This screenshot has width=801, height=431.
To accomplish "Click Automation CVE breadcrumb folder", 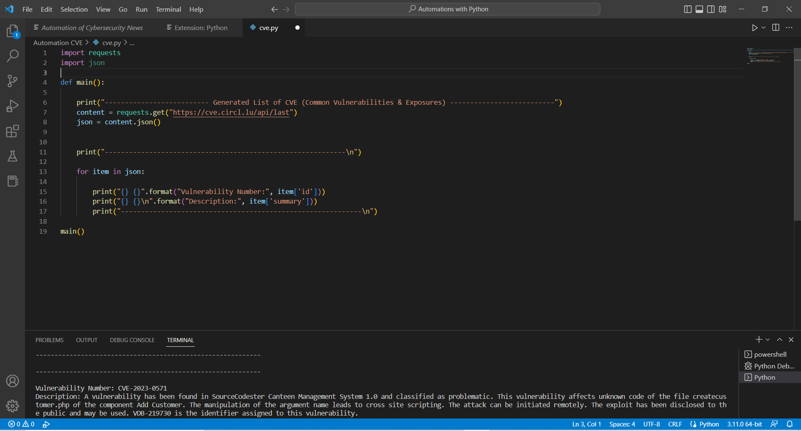I will coord(58,43).
